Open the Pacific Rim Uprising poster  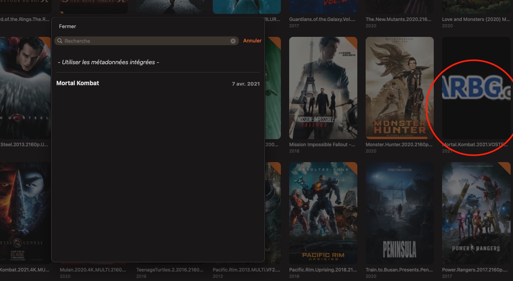click(323, 213)
